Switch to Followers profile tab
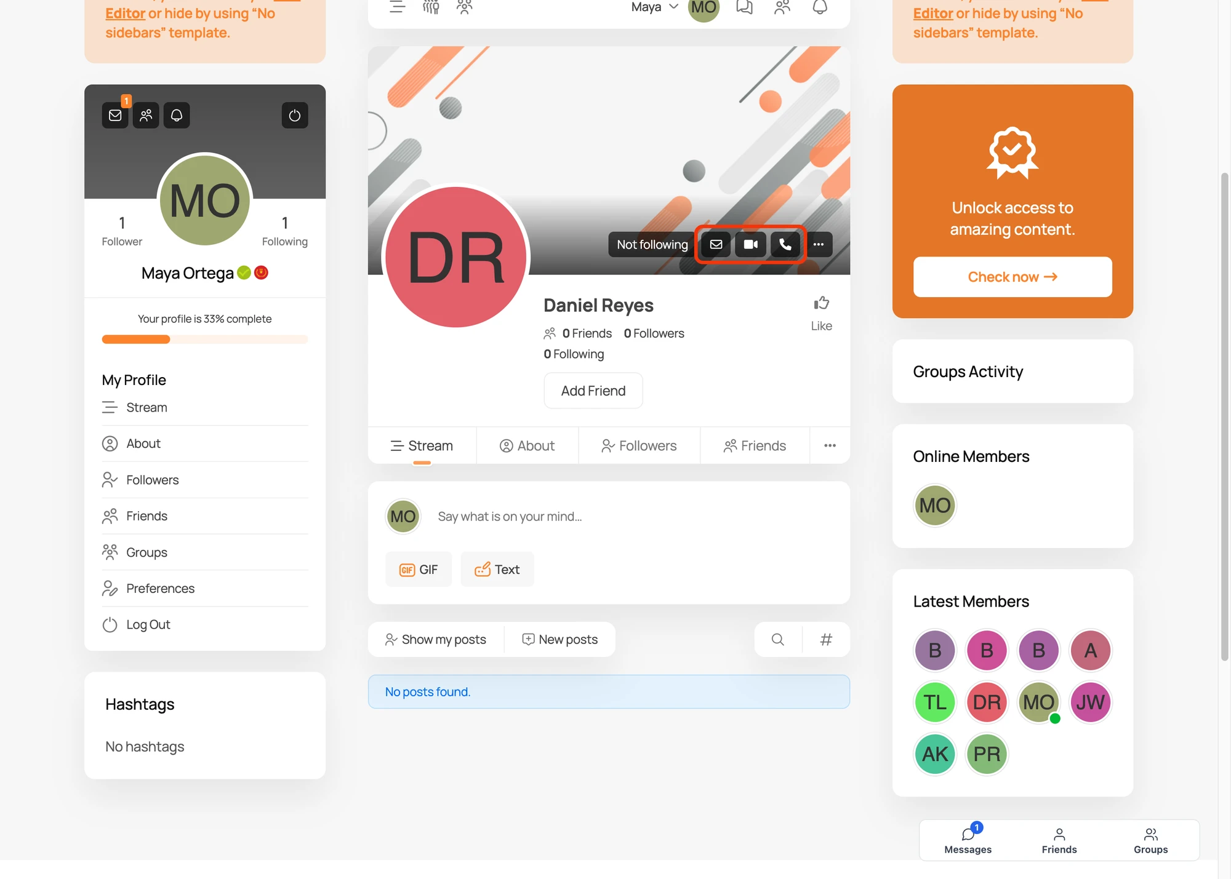This screenshot has height=879, width=1231. 639,446
